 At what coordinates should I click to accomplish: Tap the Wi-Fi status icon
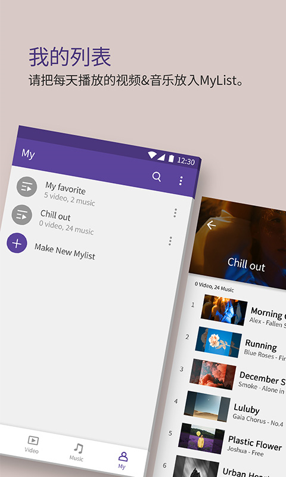coord(152,155)
